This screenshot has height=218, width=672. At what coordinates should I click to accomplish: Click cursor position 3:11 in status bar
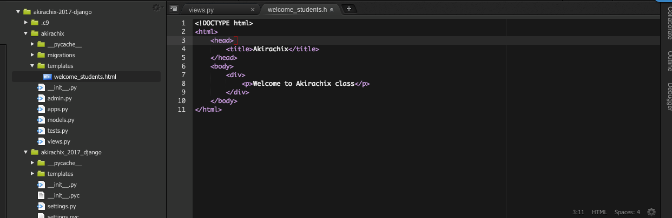578,212
